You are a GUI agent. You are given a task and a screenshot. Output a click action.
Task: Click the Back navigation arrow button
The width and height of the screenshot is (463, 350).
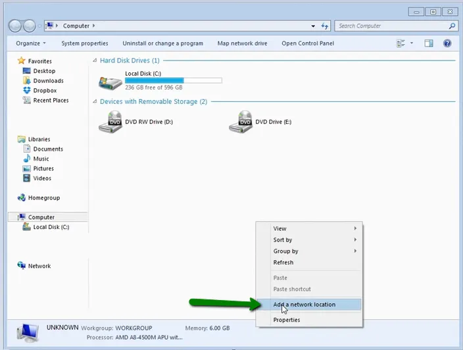click(x=14, y=26)
